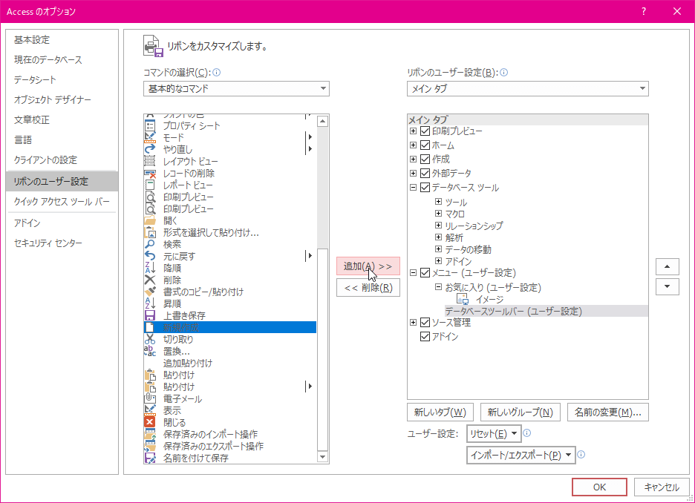This screenshot has width=695, height=503.
Task: Click the 新しいグループ(N) button
Action: point(521,412)
